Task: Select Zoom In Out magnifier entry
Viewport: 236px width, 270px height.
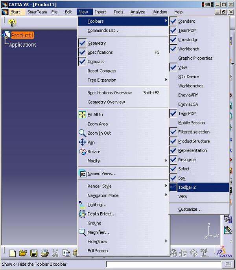Action: tap(123, 133)
